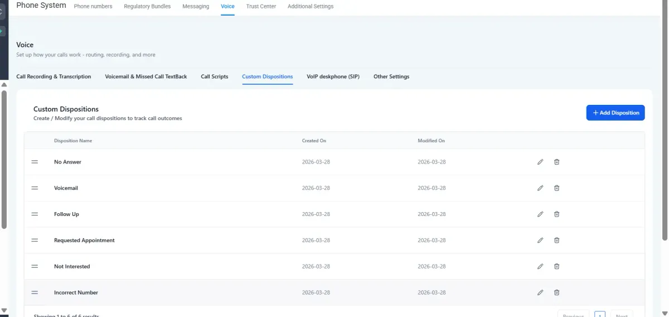Go to Additional Settings tab
The height and width of the screenshot is (317, 669).
(x=311, y=6)
